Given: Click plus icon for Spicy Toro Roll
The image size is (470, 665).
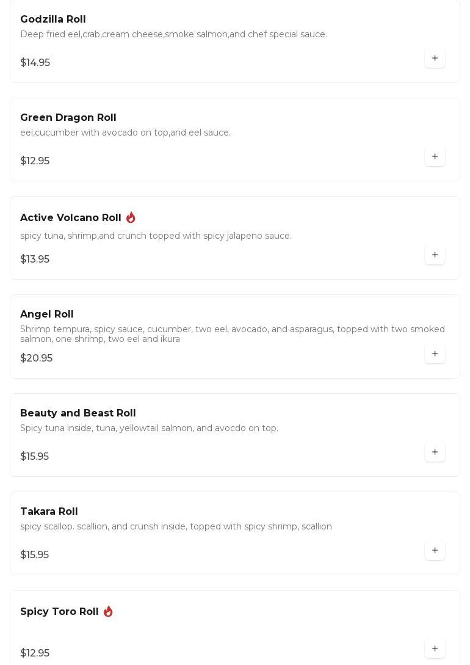Looking at the screenshot, I should pyautogui.click(x=435, y=649).
